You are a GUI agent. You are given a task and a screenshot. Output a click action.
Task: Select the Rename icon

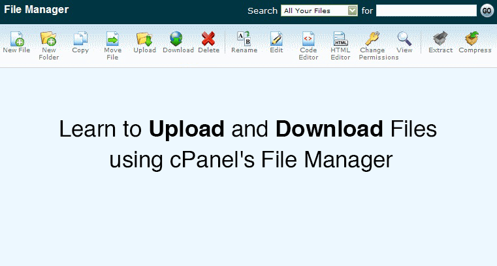tap(244, 39)
